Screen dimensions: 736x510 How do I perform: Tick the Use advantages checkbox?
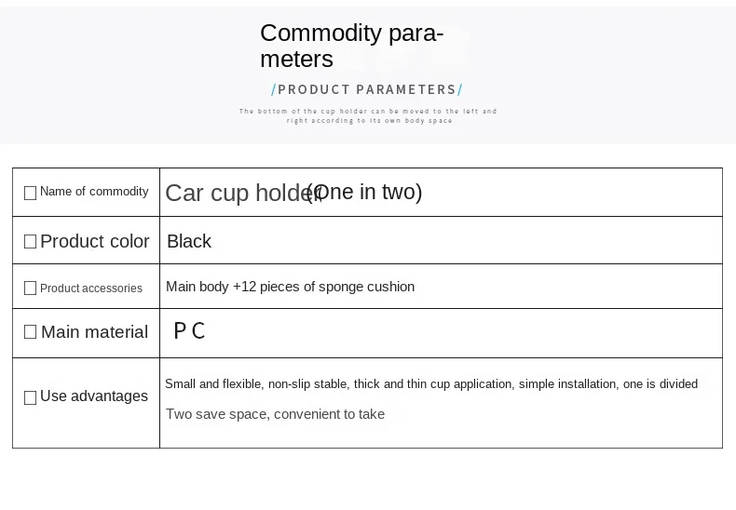[30, 397]
